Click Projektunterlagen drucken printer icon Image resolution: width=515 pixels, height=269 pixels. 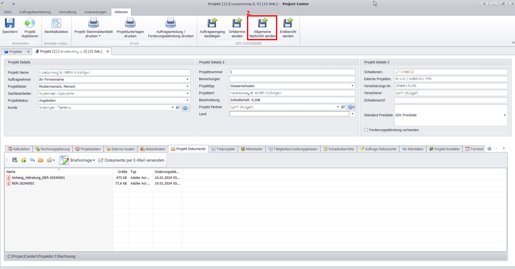pos(130,23)
